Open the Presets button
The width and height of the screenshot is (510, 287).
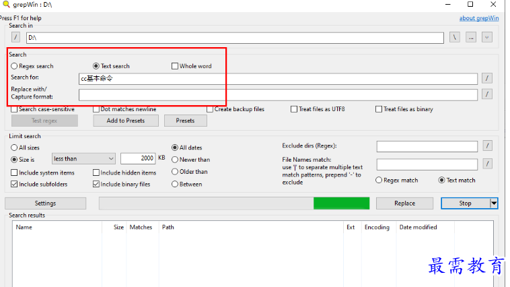[186, 121]
